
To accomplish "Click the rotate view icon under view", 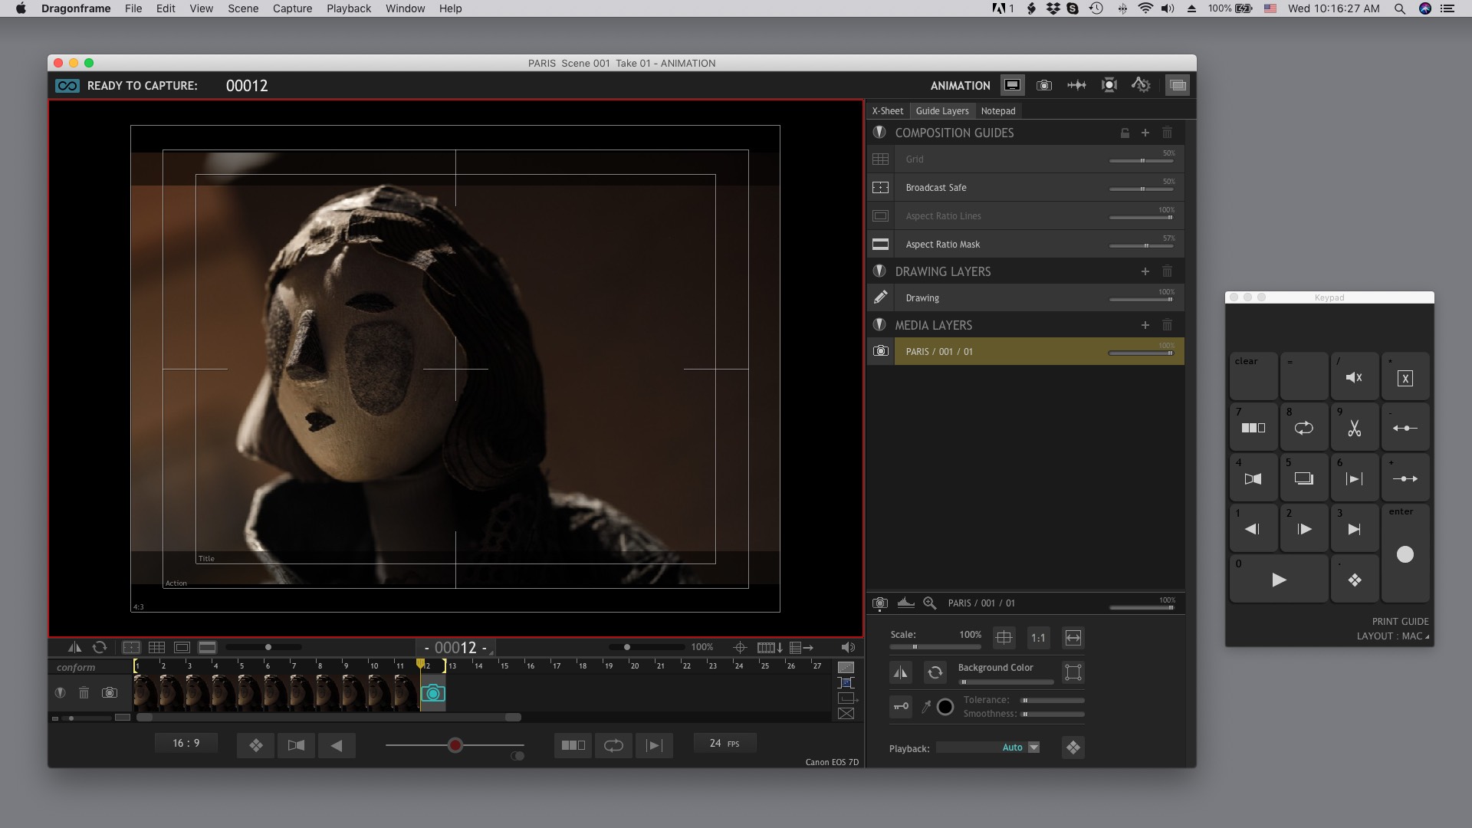I will point(100,647).
